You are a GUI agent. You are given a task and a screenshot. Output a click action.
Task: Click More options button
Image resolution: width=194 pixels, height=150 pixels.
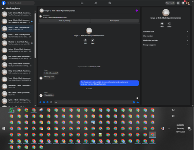click(114, 21)
